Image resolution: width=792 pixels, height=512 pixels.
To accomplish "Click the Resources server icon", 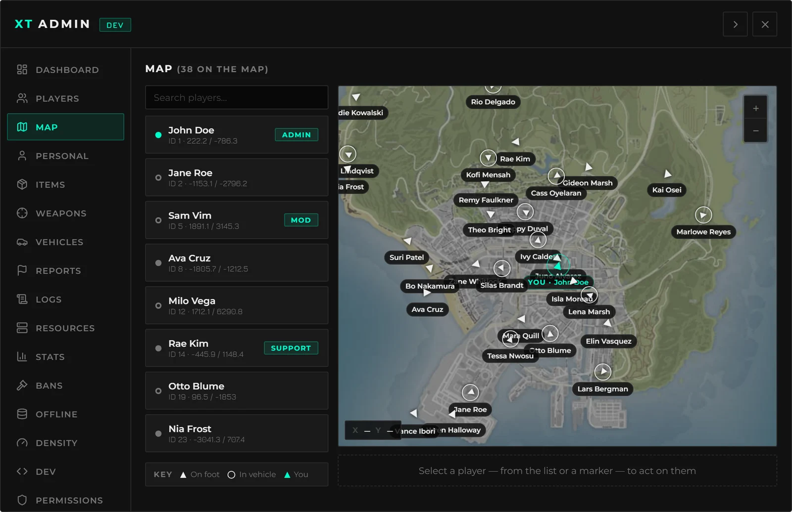I will (22, 328).
